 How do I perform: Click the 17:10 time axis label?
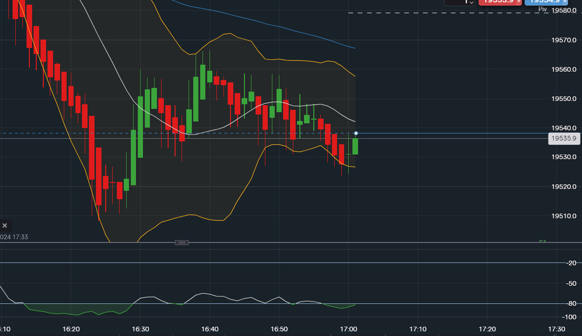[x=418, y=329]
